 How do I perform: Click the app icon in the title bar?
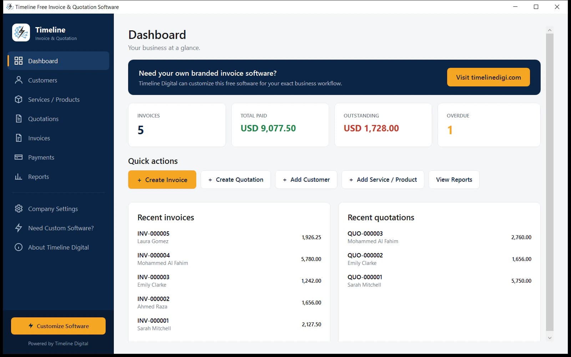[10, 7]
